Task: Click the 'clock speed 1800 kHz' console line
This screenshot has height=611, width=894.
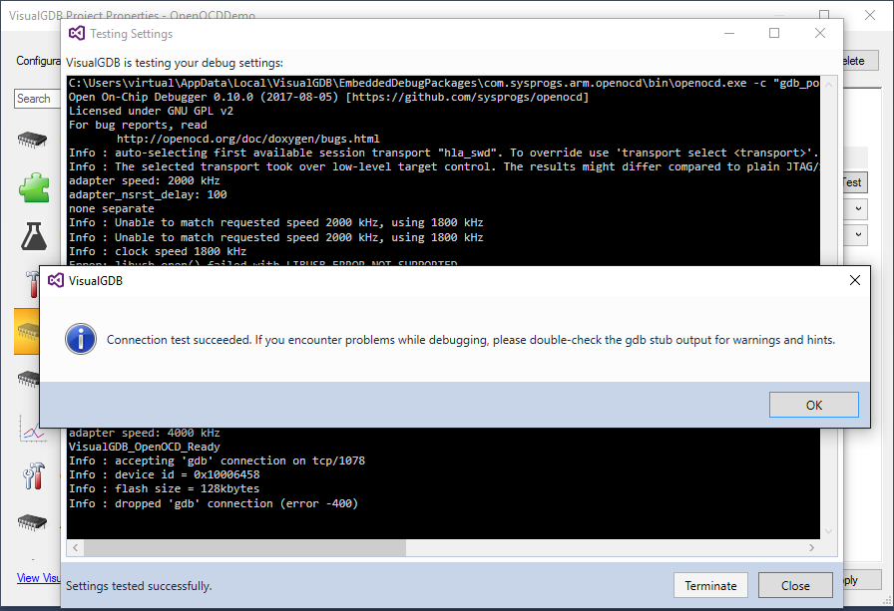Action: point(158,251)
